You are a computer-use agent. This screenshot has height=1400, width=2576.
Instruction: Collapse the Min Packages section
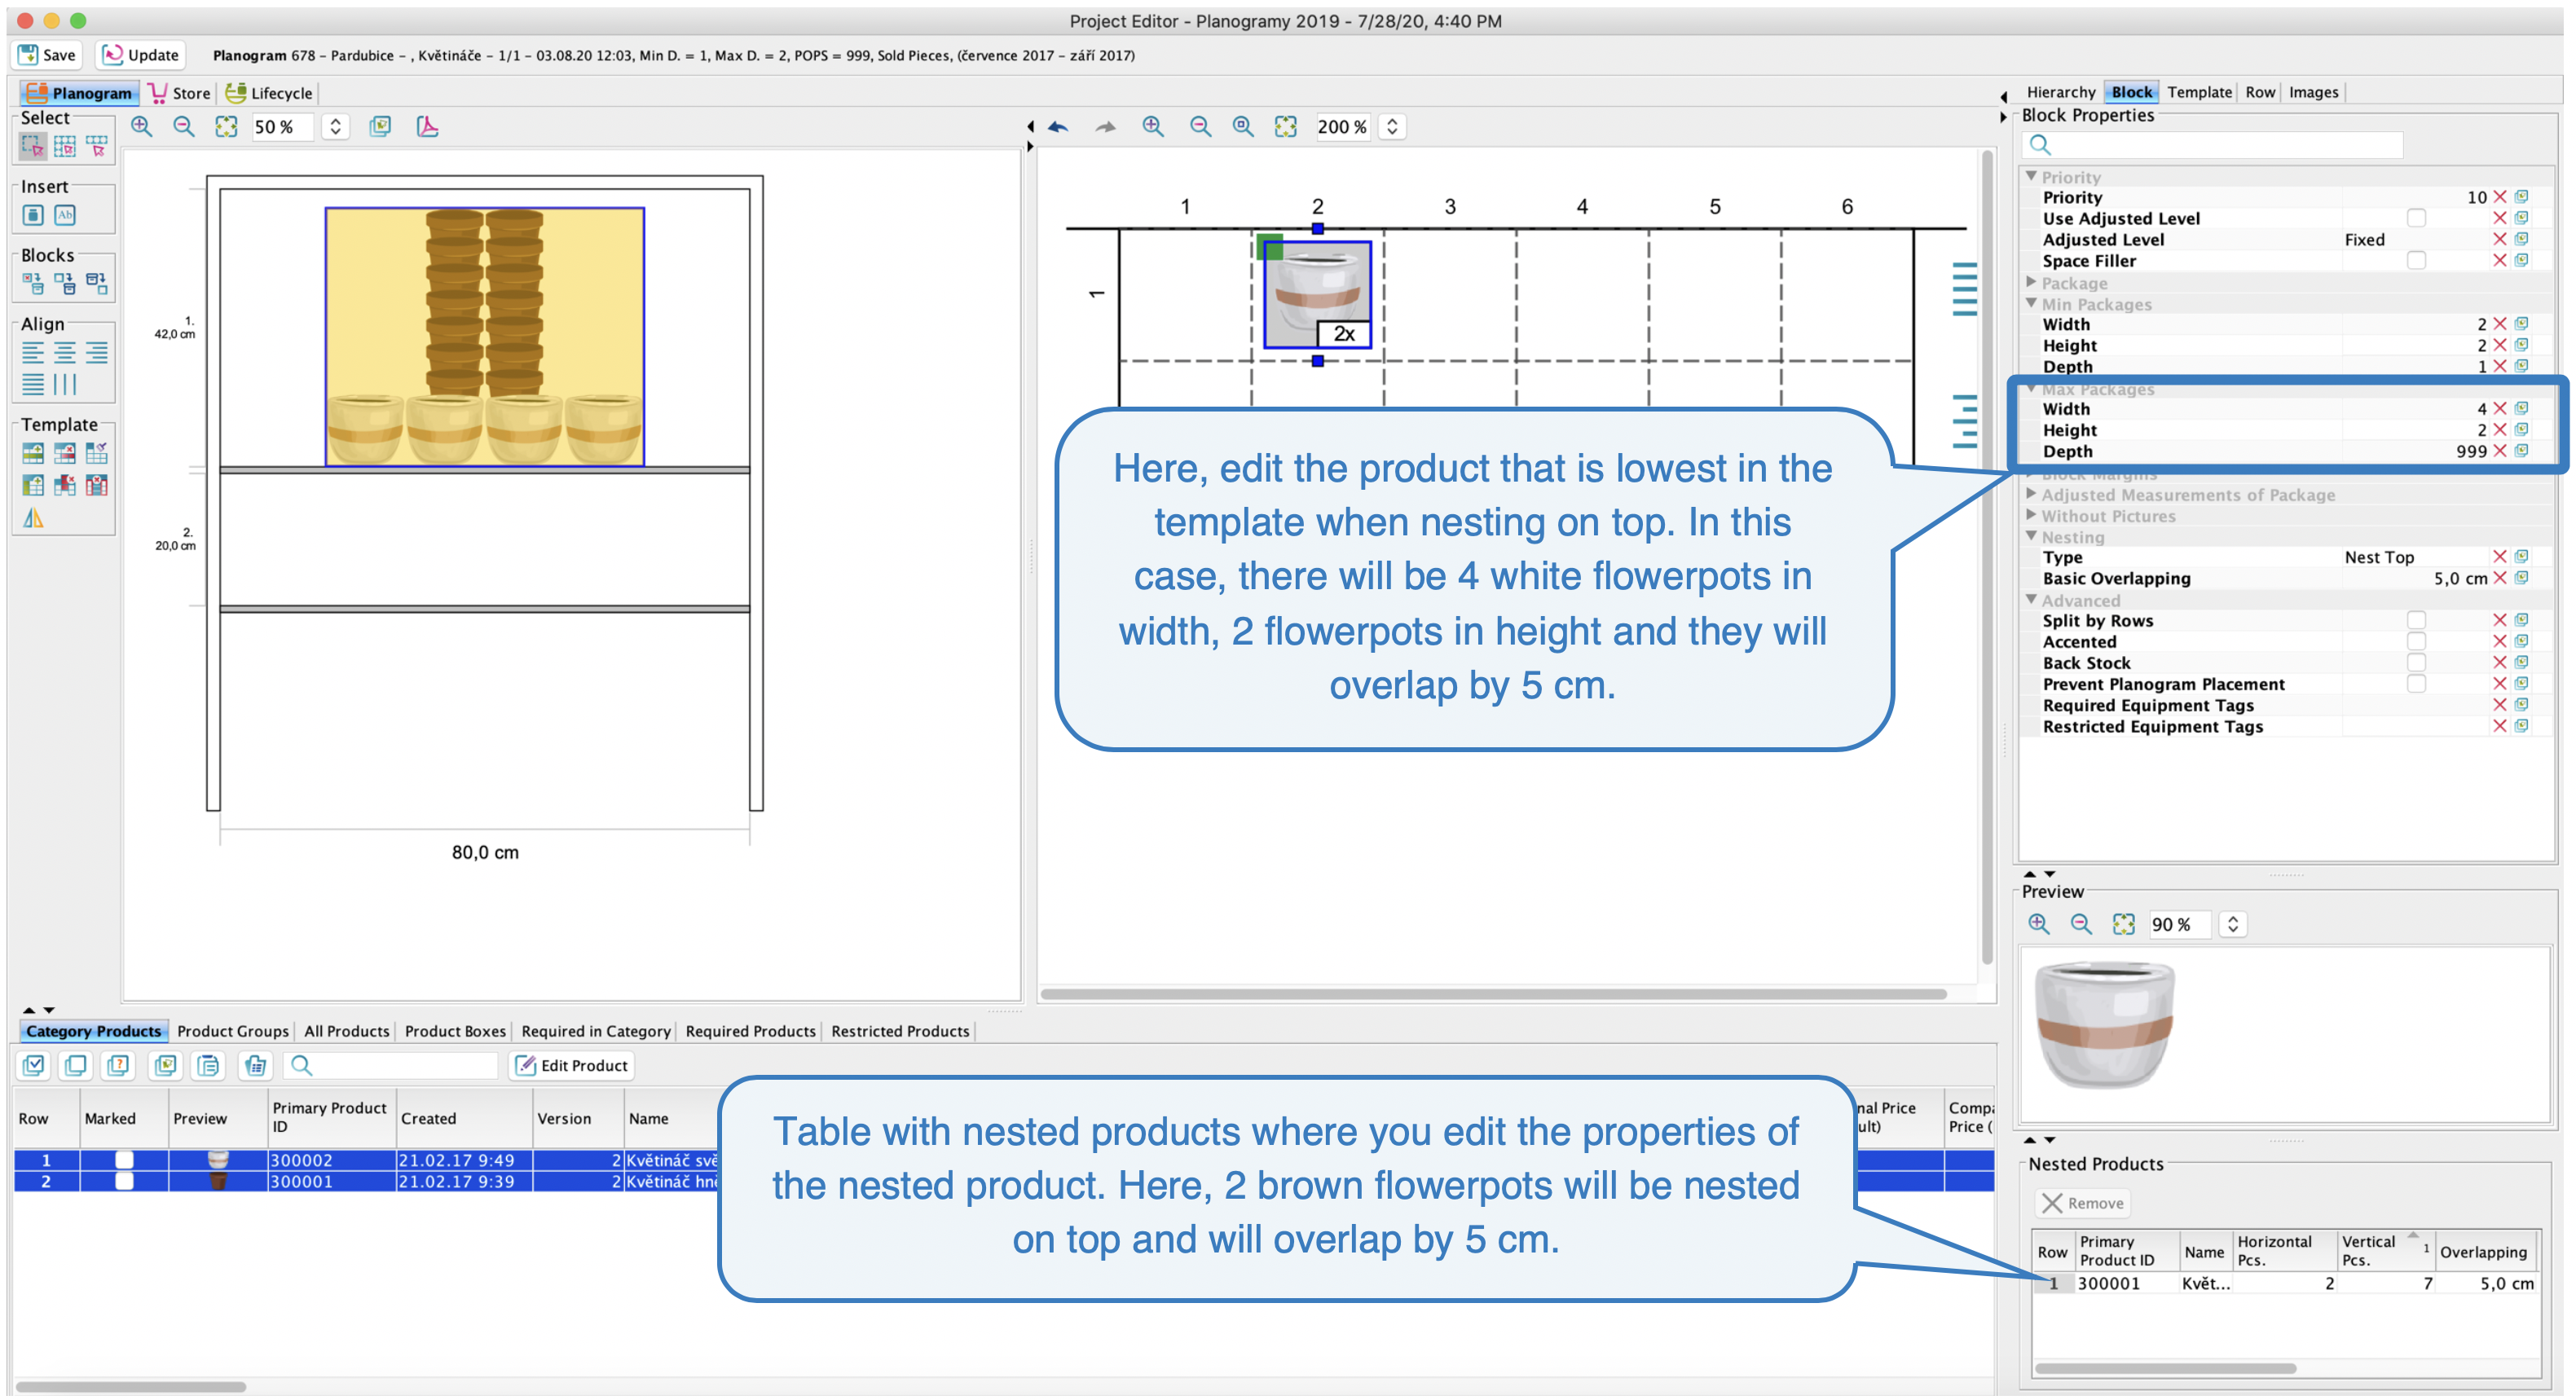(2031, 303)
